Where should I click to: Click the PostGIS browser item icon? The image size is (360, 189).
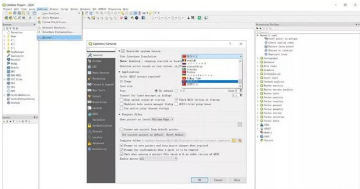point(8,60)
